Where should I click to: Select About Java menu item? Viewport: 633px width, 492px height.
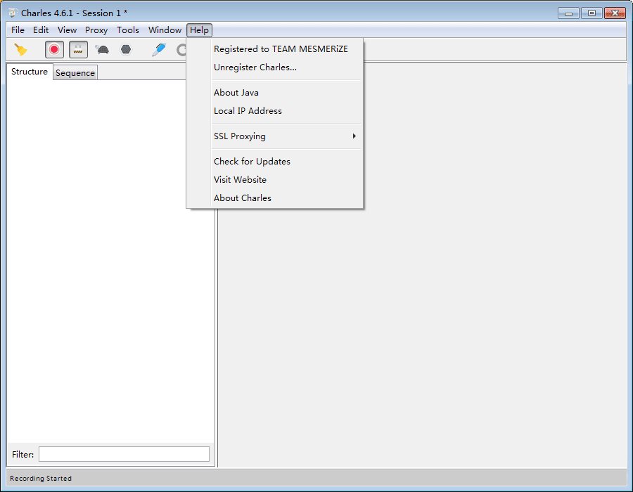click(275, 93)
